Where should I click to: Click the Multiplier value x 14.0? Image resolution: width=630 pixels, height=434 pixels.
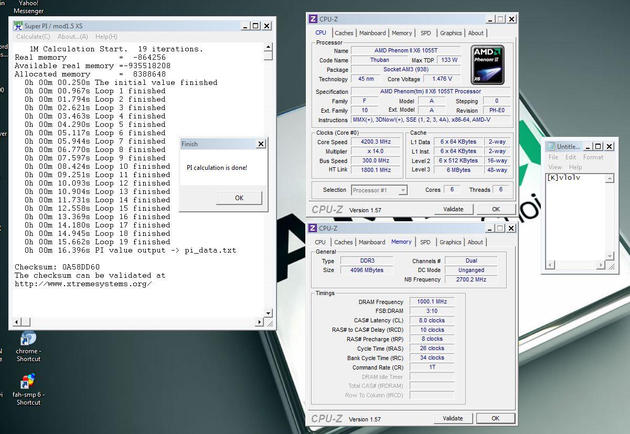(376, 151)
